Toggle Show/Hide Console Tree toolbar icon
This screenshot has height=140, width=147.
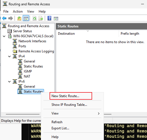point(26,18)
